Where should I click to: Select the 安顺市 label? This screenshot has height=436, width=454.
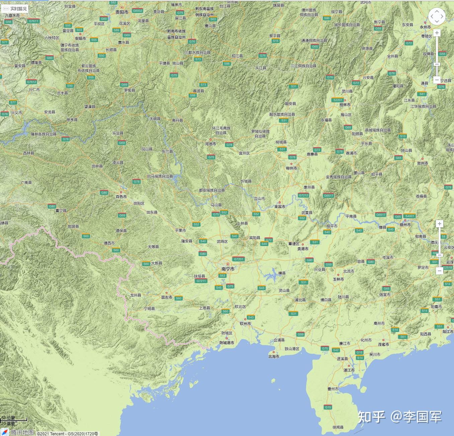80,38
